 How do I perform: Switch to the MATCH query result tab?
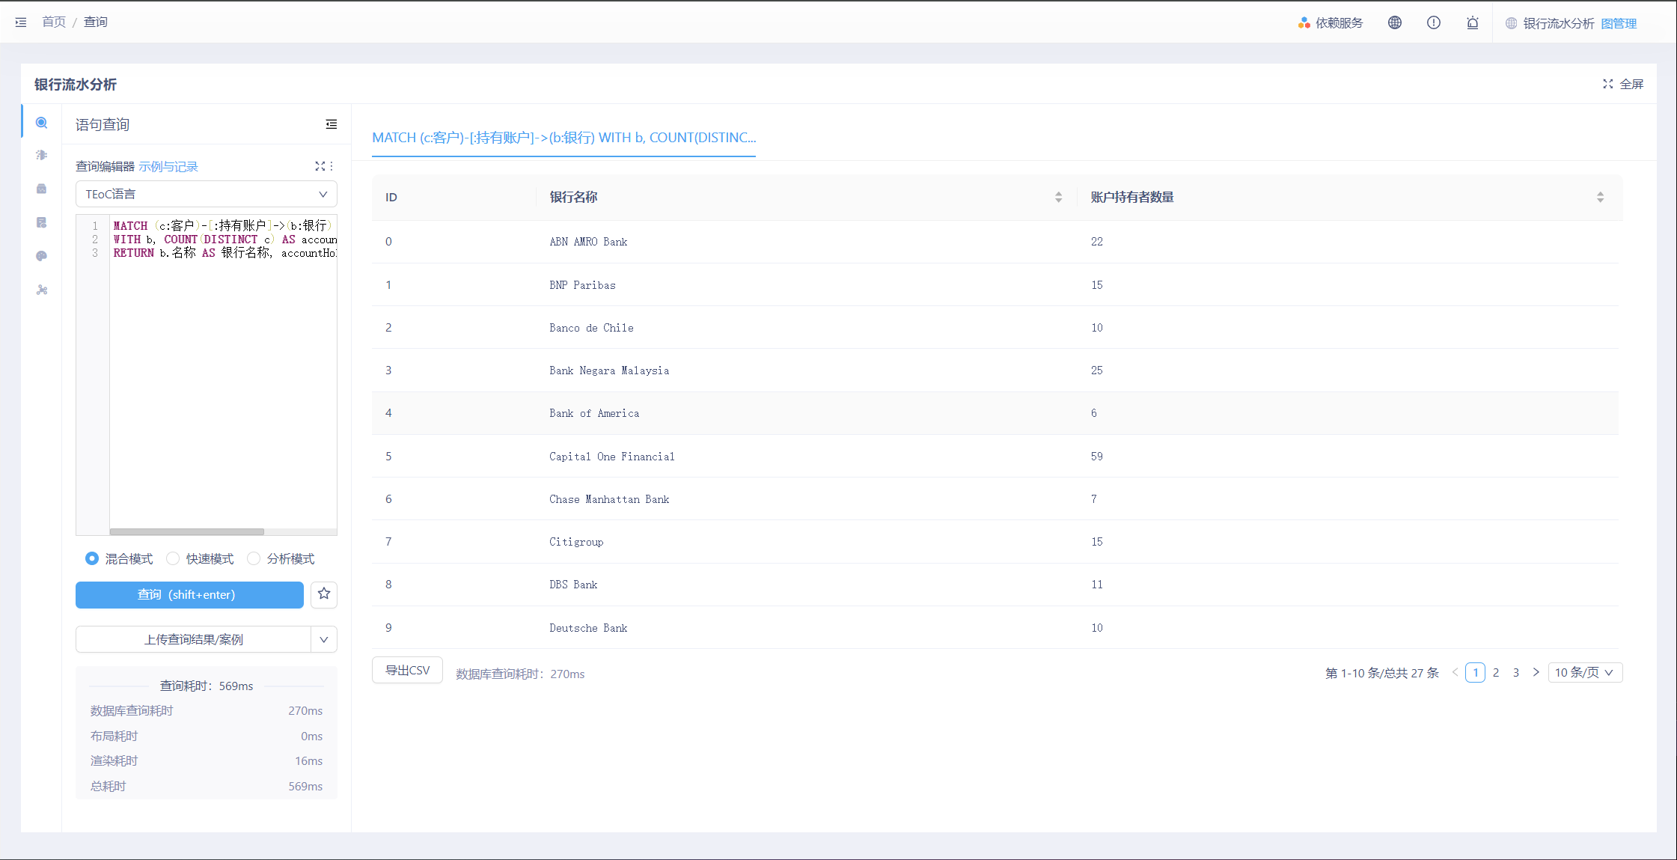[563, 138]
